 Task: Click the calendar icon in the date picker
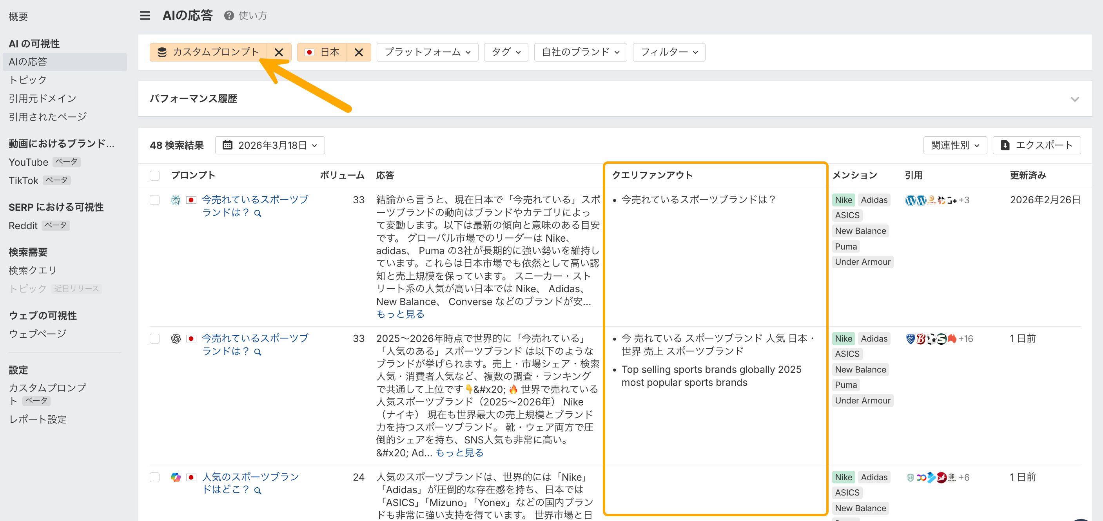tap(228, 145)
